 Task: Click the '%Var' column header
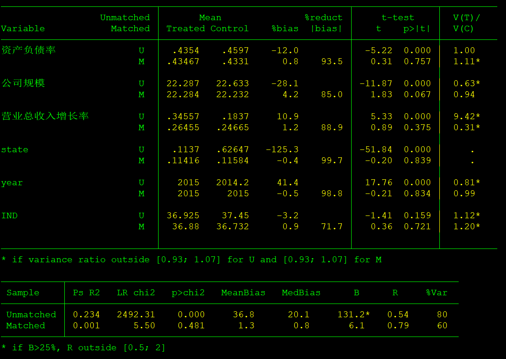(x=437, y=293)
